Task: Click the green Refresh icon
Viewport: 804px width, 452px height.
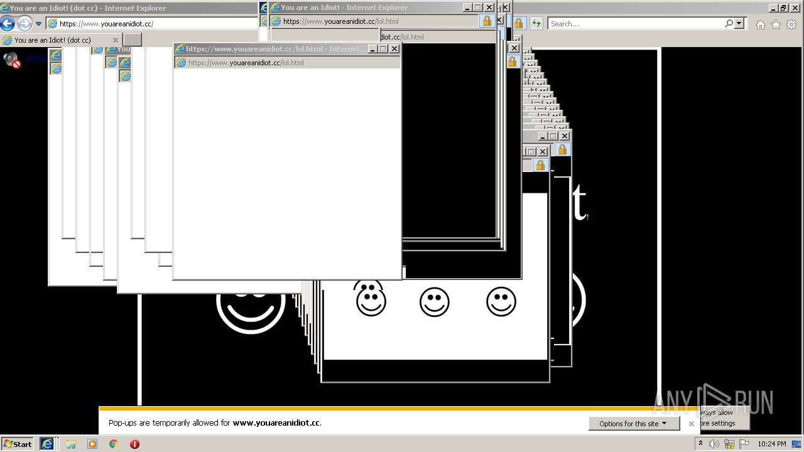Action: (536, 24)
